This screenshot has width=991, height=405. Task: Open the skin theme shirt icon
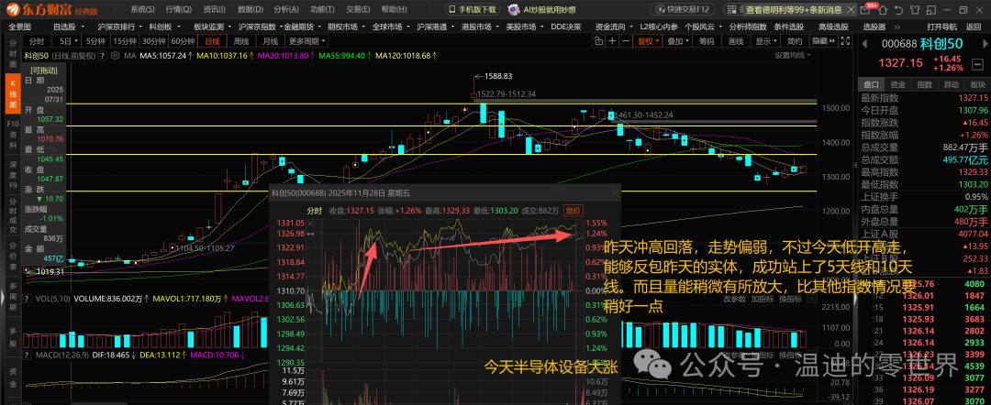[915, 10]
